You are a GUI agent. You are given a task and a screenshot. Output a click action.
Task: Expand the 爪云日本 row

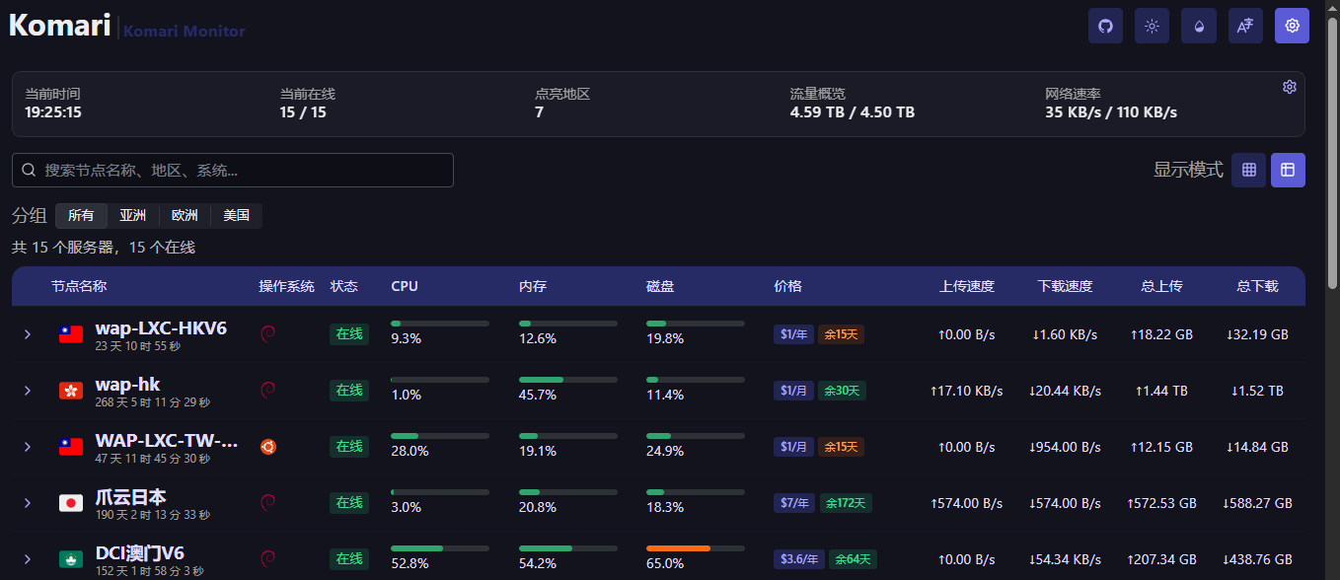(x=28, y=503)
